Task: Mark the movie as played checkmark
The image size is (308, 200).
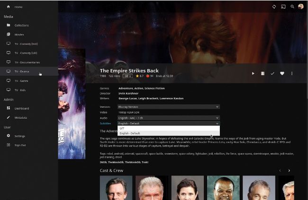Action: click(x=272, y=73)
